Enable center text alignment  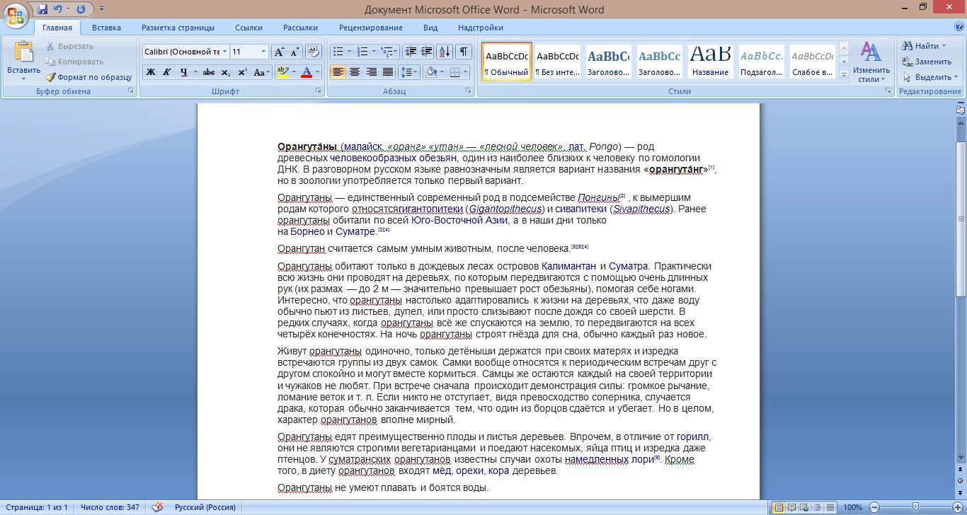coord(355,72)
